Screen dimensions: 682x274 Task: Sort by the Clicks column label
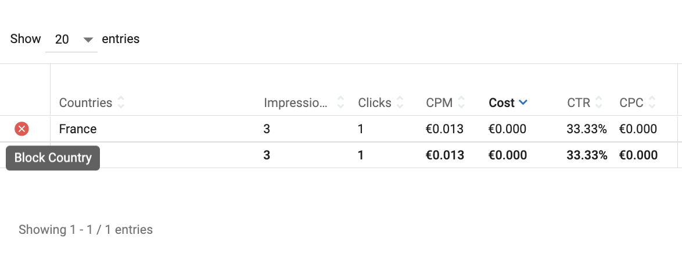pos(375,103)
